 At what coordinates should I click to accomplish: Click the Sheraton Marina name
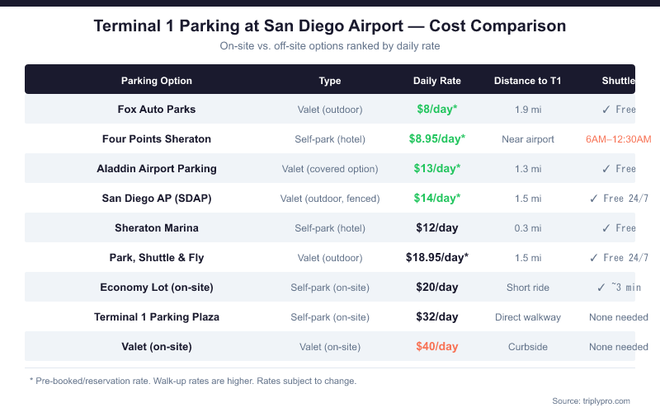[x=157, y=227]
